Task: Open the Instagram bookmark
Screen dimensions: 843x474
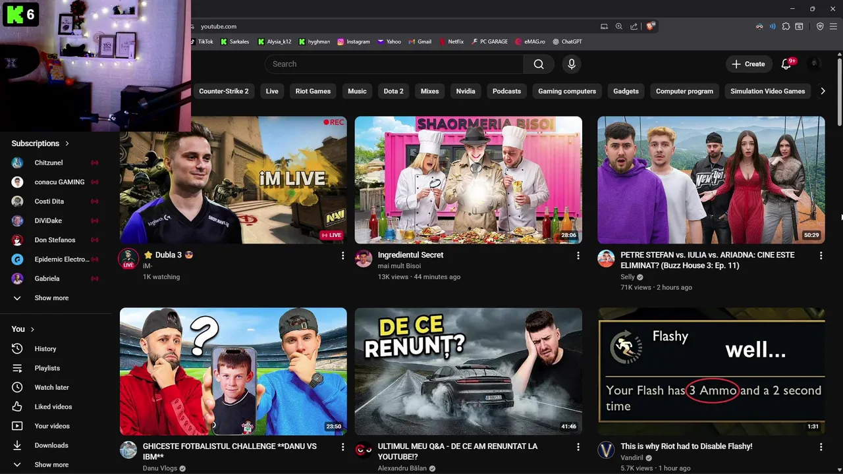Action: 354,41
